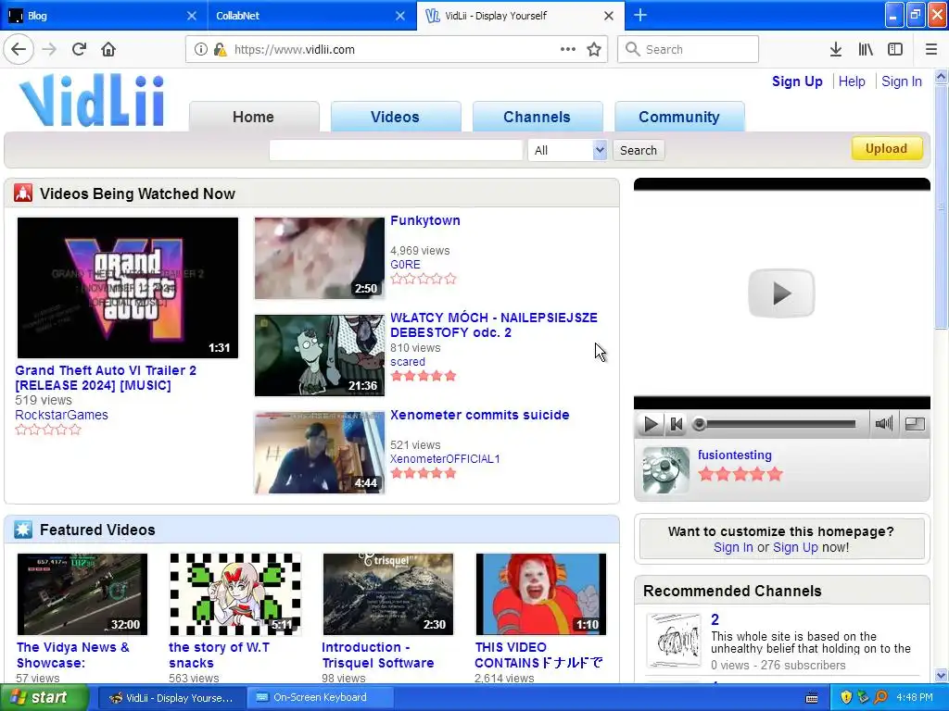
Task: Bookmark this page with the star icon
Action: click(x=594, y=49)
